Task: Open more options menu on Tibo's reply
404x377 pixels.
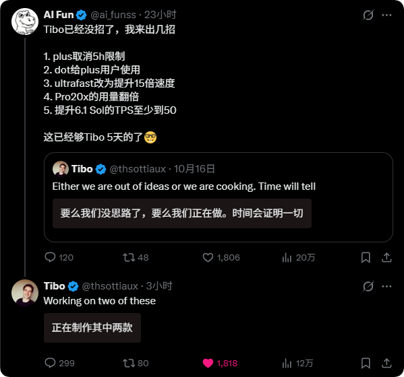Action: pos(386,286)
